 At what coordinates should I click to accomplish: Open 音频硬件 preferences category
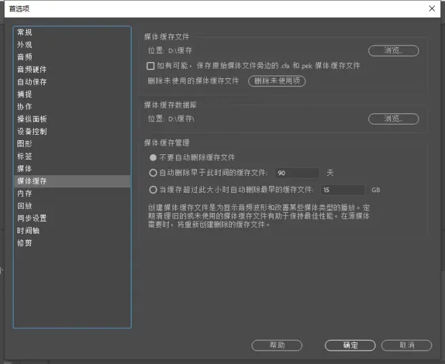pos(72,69)
